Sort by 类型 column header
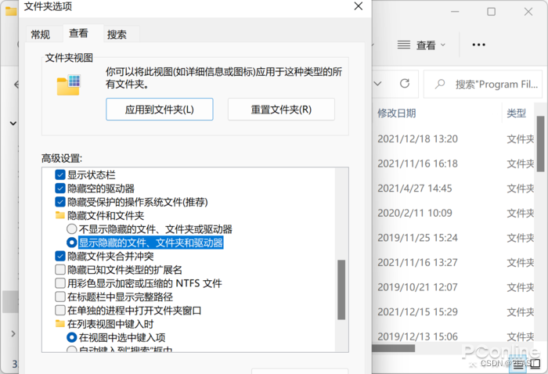This screenshot has height=374, width=548. click(x=516, y=113)
